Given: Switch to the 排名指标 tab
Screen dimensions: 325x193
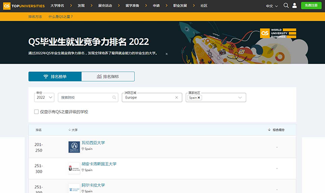Looking at the screenshot, I should pyautogui.click(x=108, y=76).
